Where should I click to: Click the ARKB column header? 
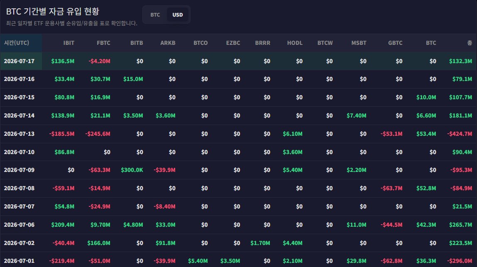coord(168,43)
